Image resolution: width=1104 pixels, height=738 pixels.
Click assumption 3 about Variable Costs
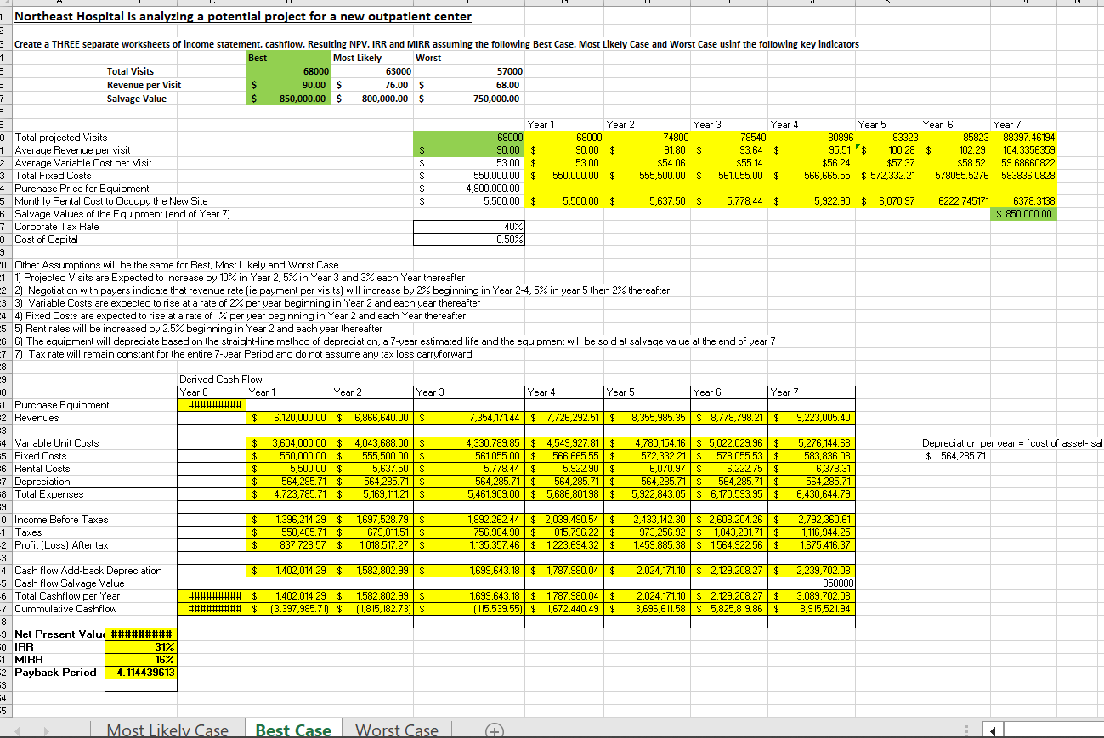coord(247,303)
